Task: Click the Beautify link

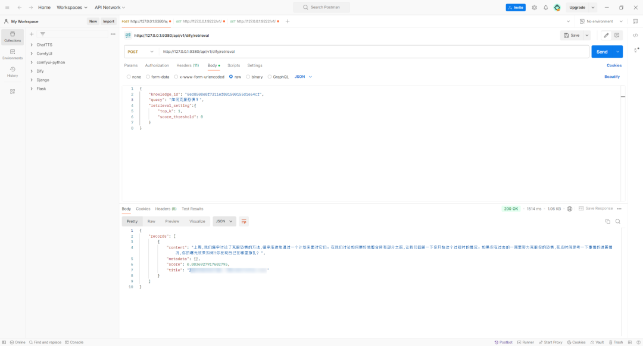Action: (612, 77)
